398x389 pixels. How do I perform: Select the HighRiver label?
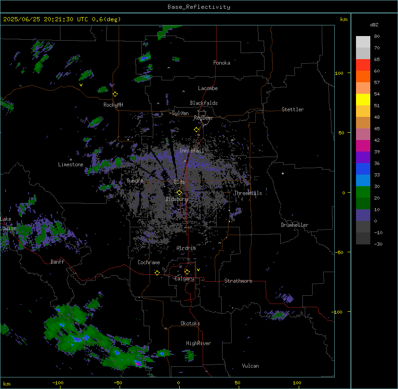199,343
